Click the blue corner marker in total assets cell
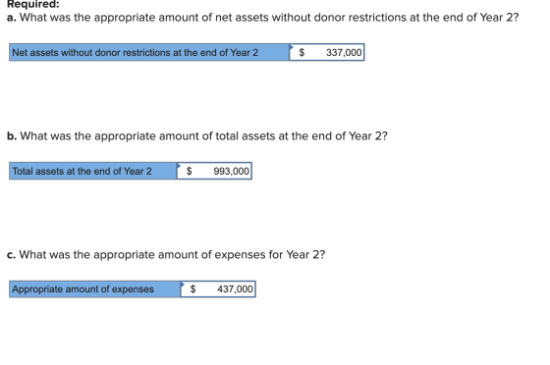 (179, 166)
